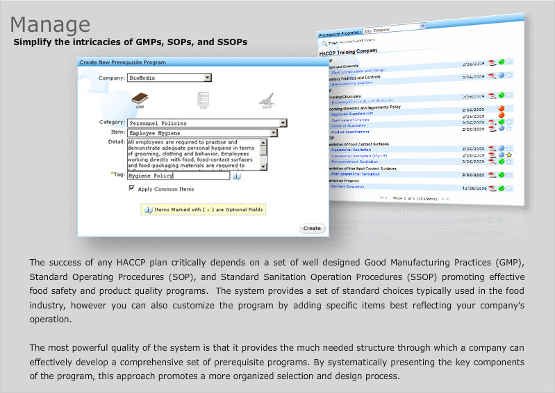Click the info icon beside Tag field

(237, 175)
